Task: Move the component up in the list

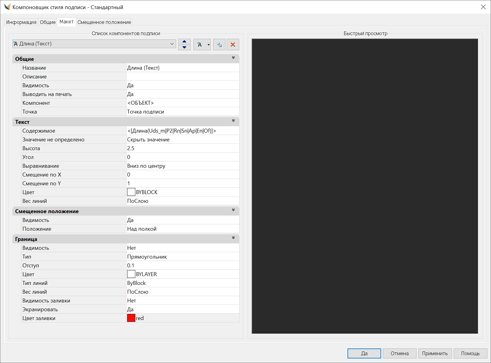Action: point(184,41)
